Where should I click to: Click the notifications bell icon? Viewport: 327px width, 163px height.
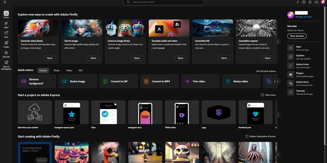pos(310,2)
